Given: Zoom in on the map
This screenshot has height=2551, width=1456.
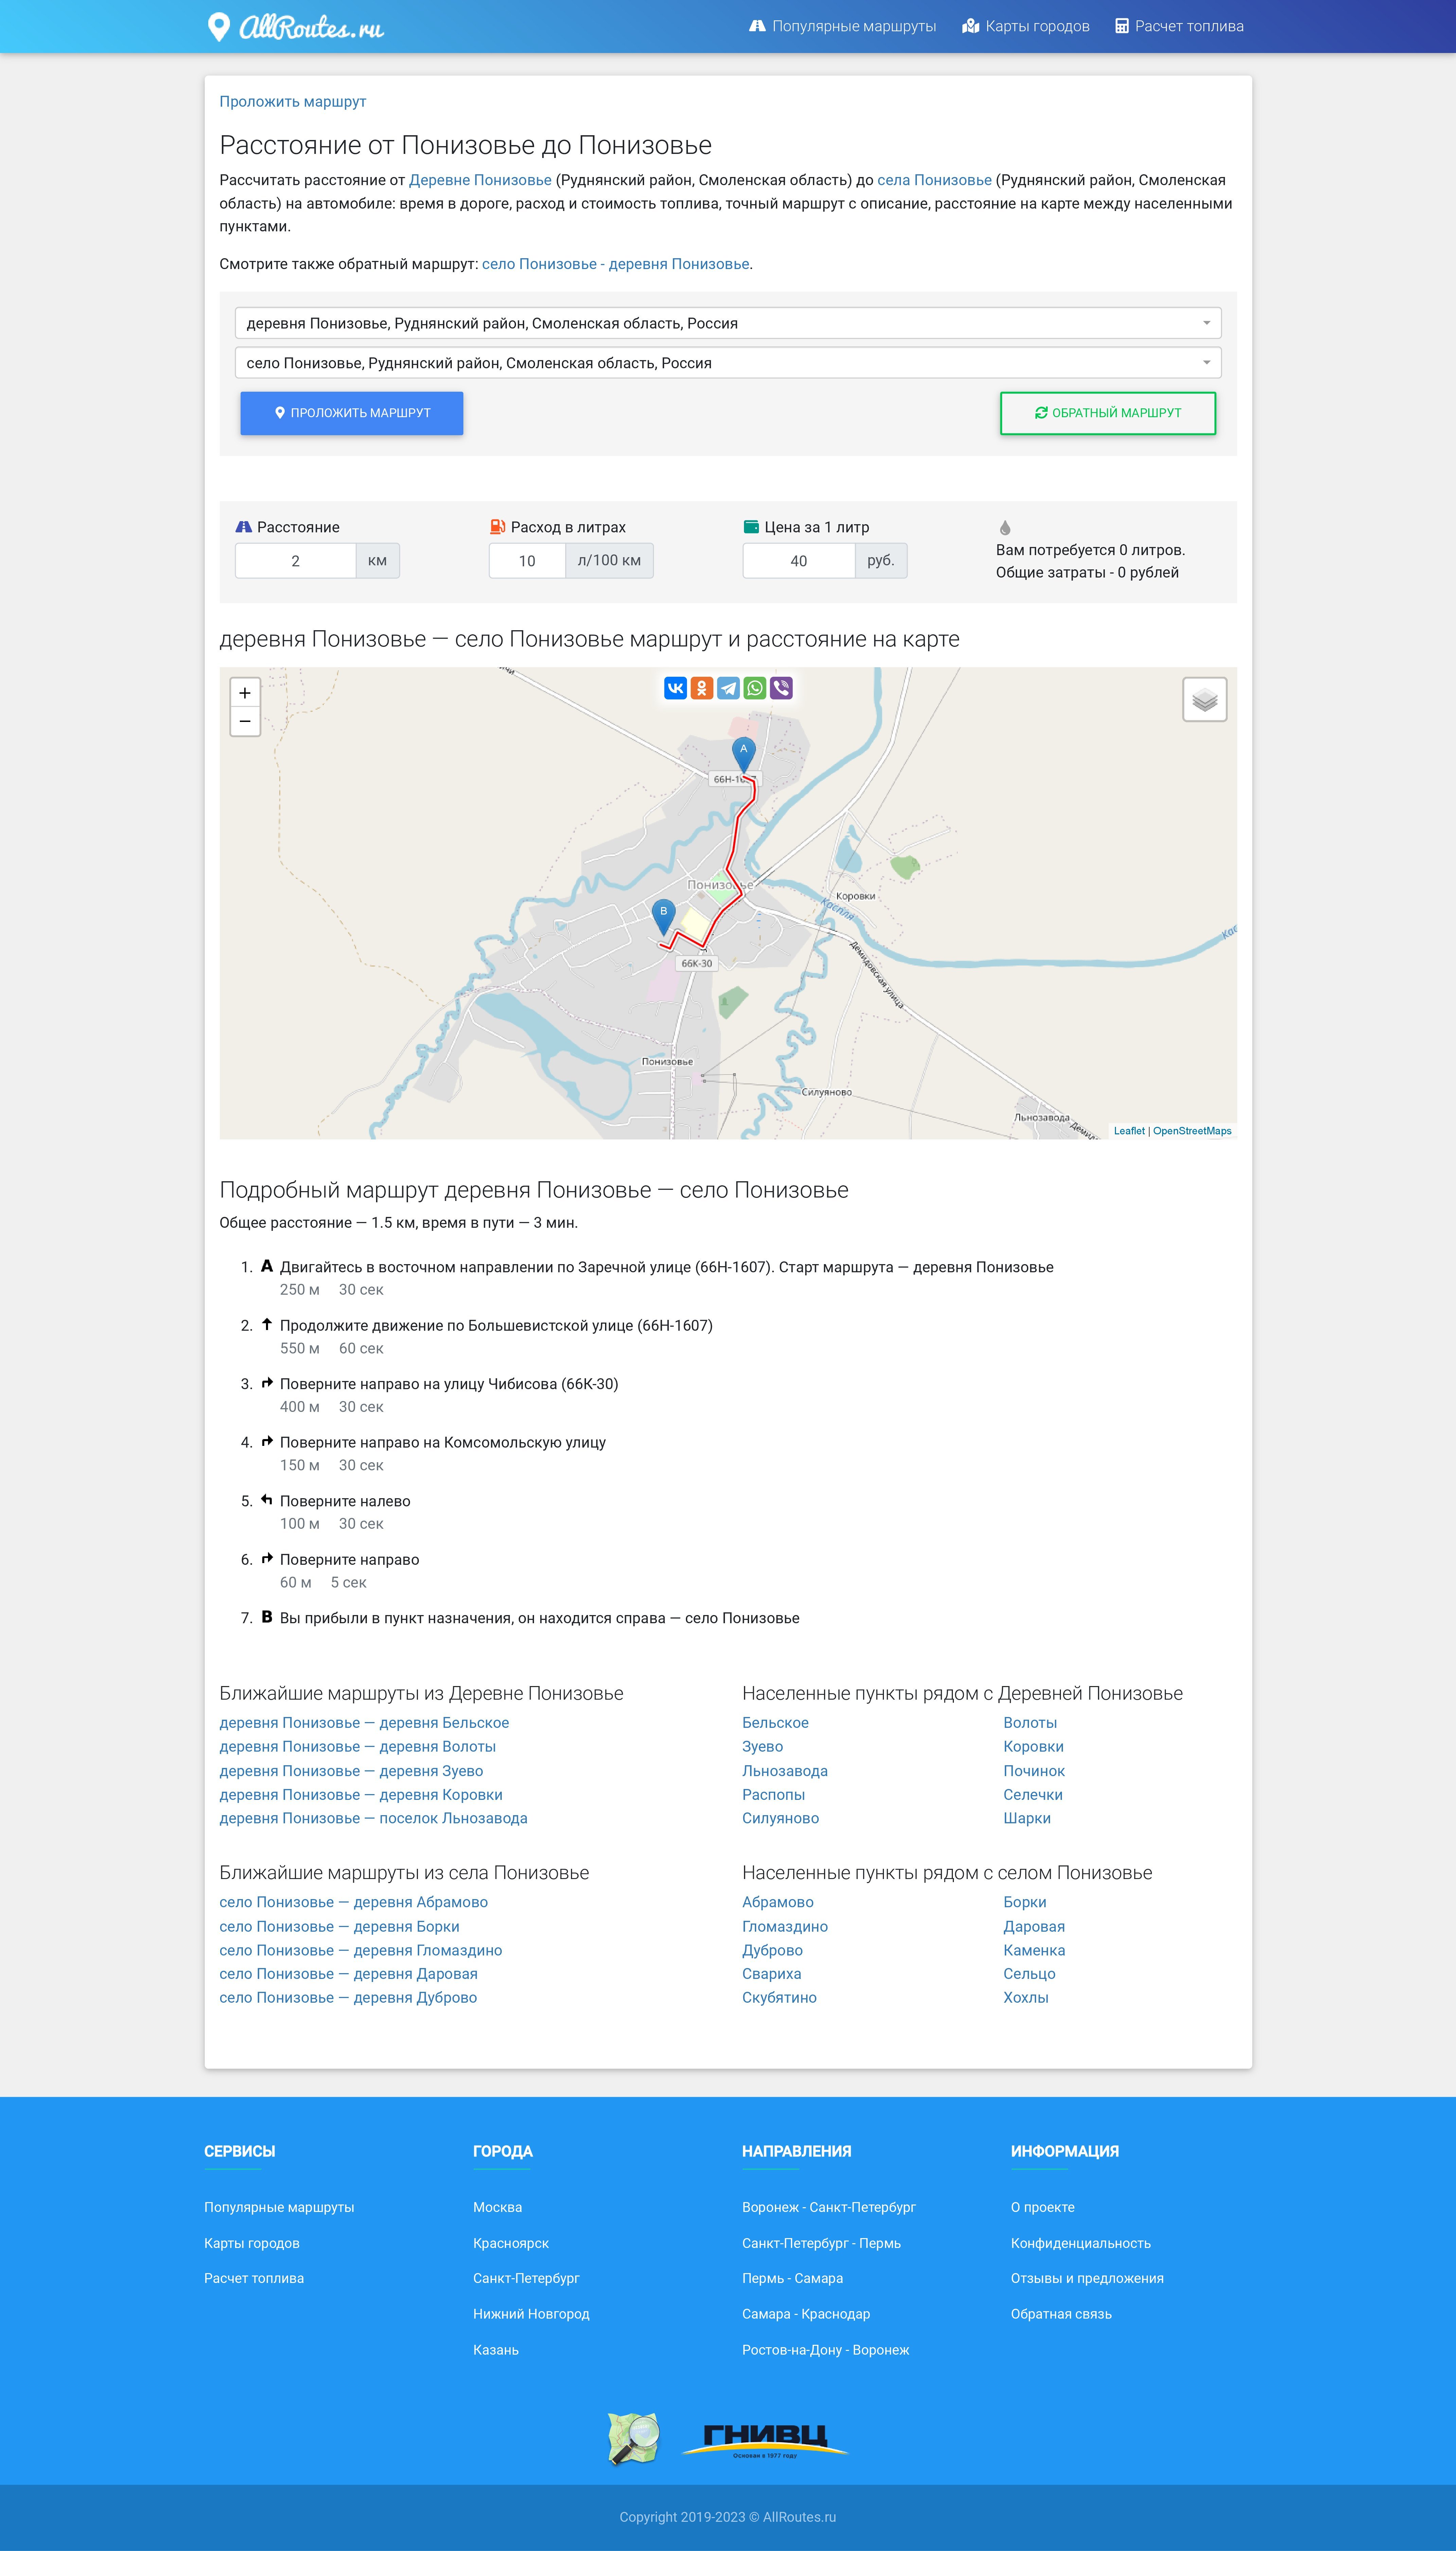Looking at the screenshot, I should click(x=245, y=693).
